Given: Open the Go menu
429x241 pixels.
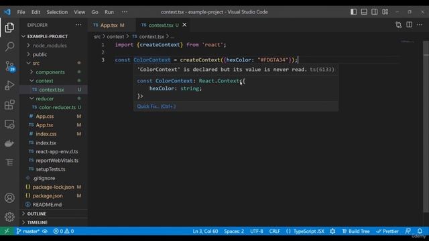Looking at the screenshot, I should pyautogui.click(x=95, y=12).
